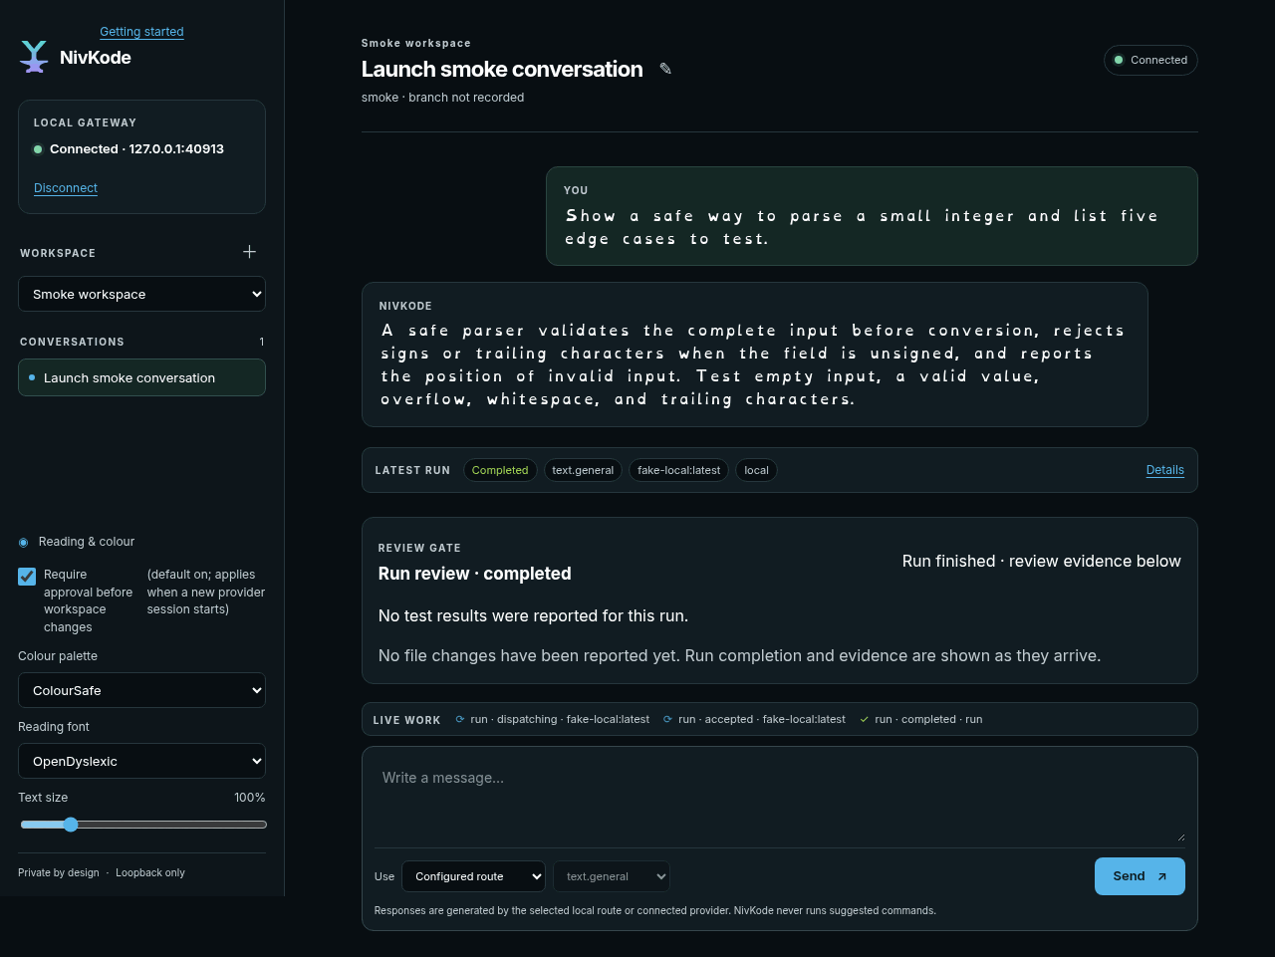
Task: Click the "Run review · completed" heading
Action: coord(474,574)
